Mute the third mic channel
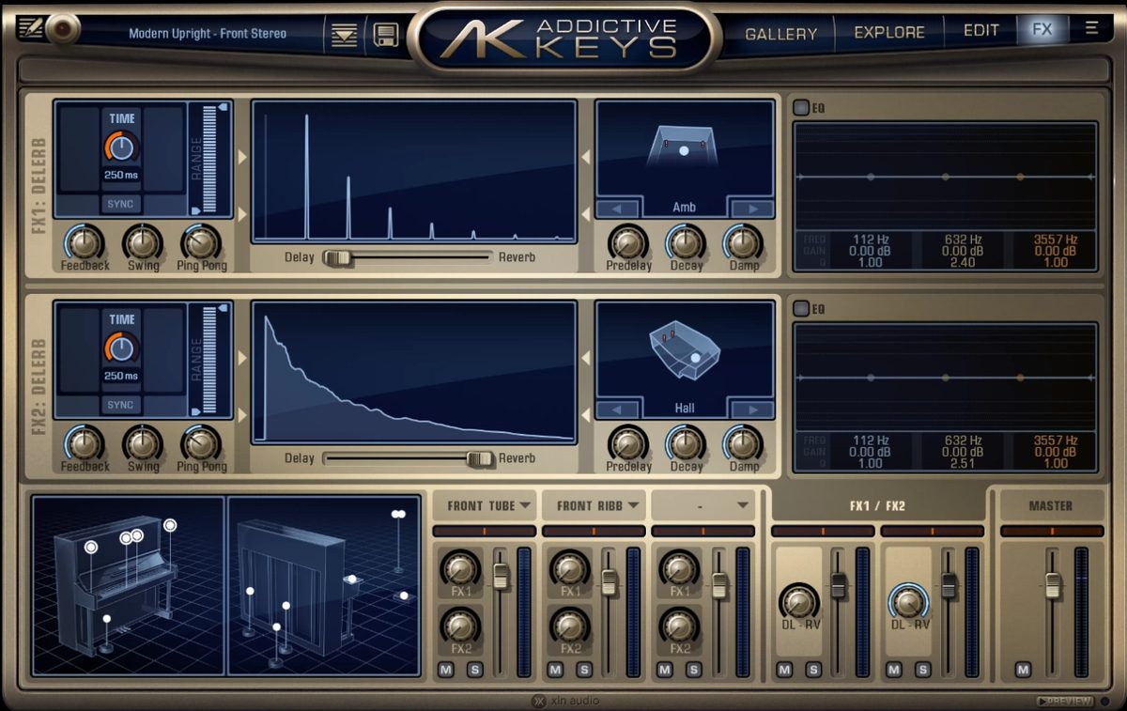 (664, 670)
